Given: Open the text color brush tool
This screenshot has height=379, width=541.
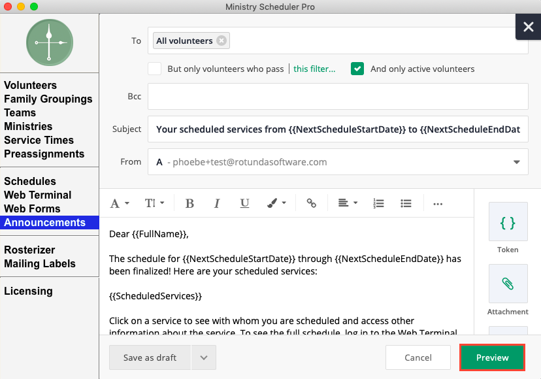Looking at the screenshot, I should click(x=276, y=203).
